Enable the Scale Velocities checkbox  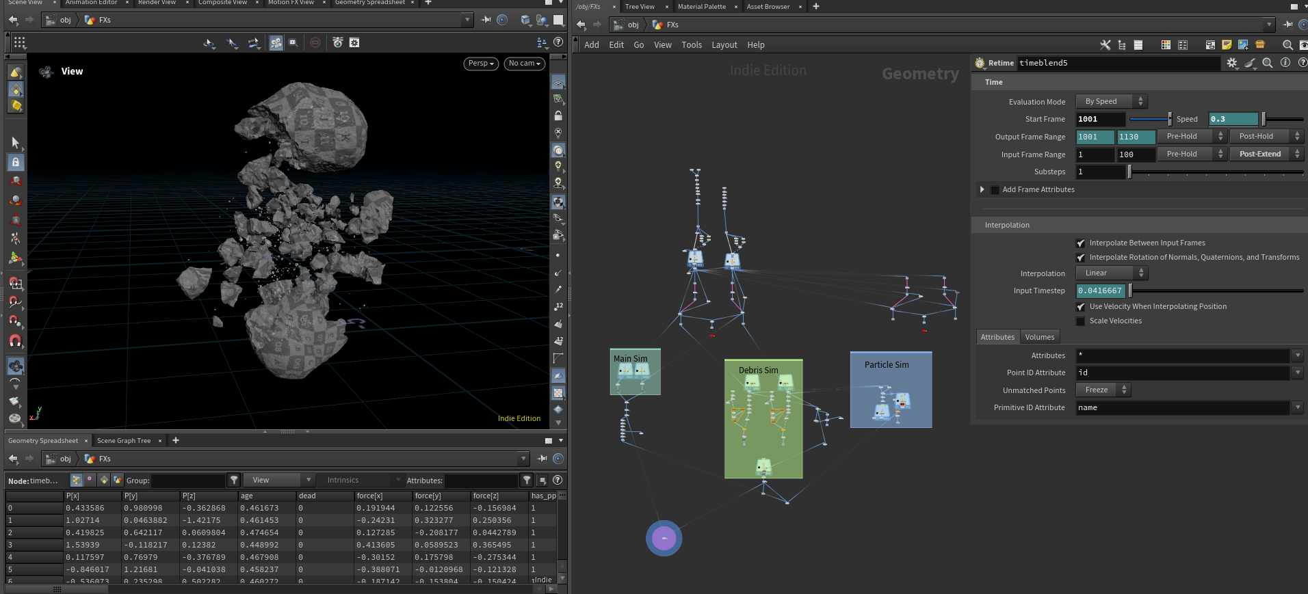(1081, 321)
